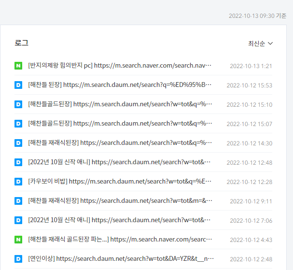Click the timestamp 2022-10-12 12:48
This screenshot has width=293, height=270.
tap(250, 163)
